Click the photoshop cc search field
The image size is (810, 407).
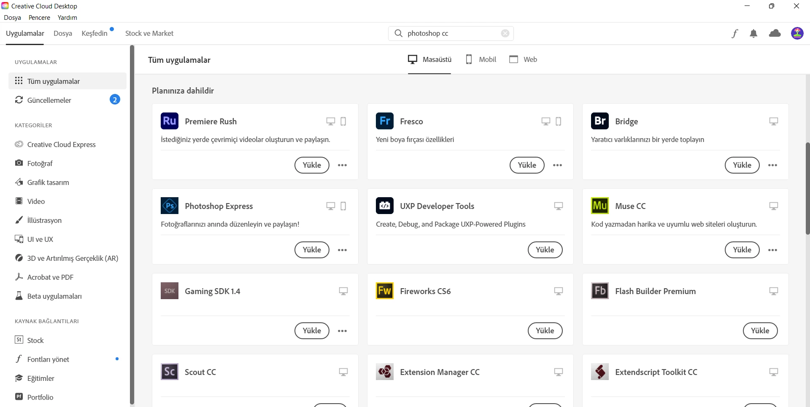coord(451,33)
